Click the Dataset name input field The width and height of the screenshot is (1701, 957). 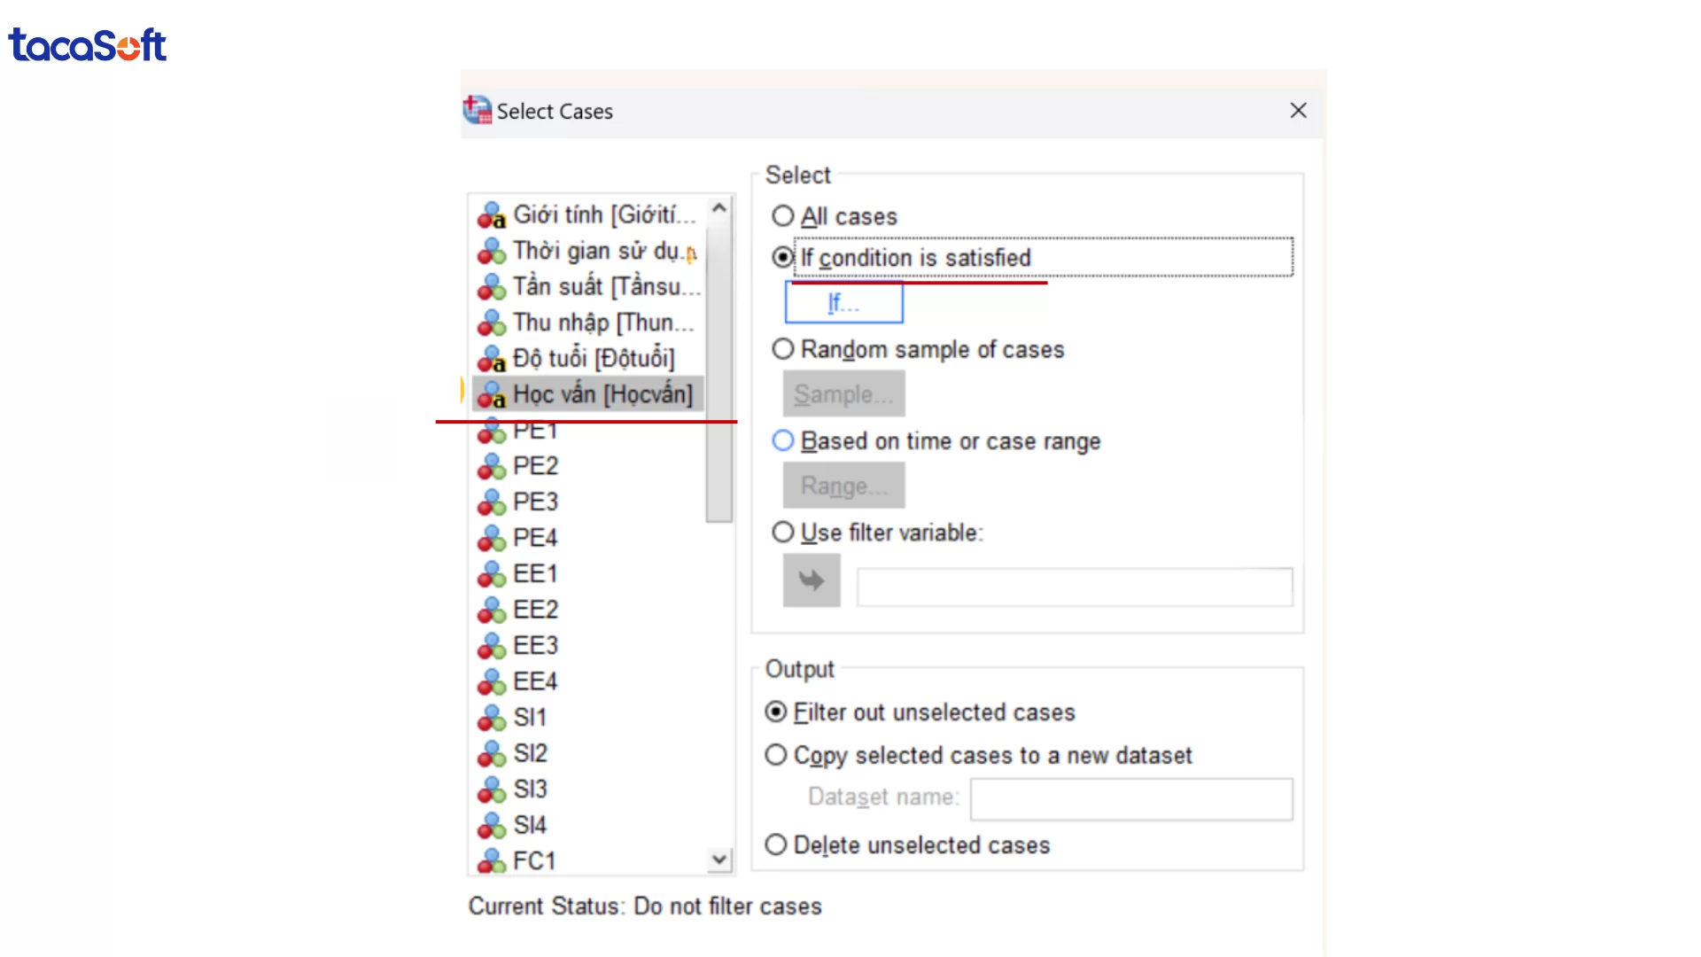click(1130, 798)
